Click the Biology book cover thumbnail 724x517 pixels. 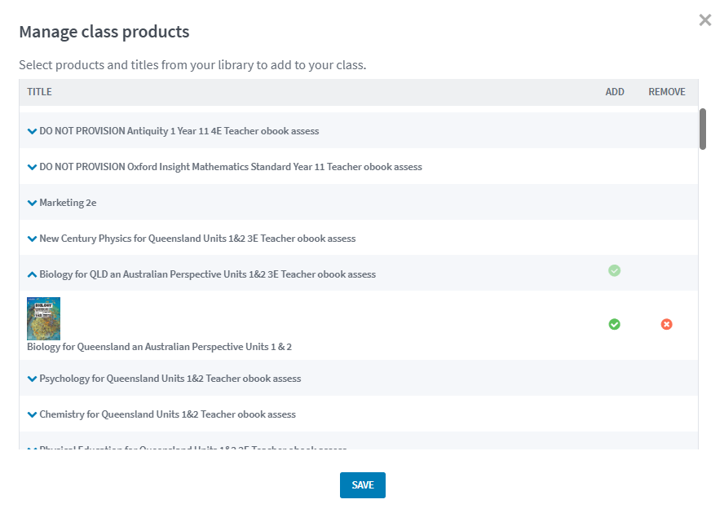click(43, 318)
